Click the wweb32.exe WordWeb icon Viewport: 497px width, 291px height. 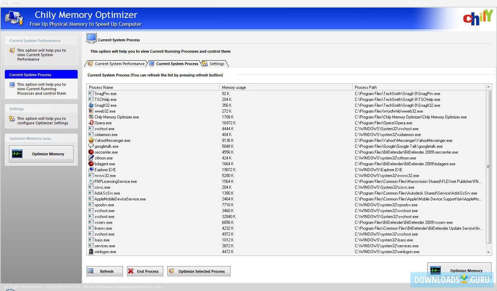pyautogui.click(x=91, y=111)
